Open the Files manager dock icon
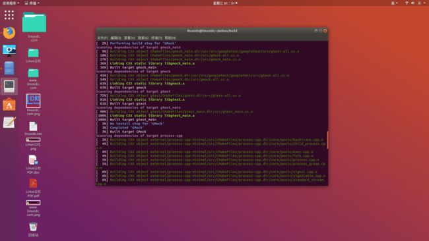 (9, 68)
